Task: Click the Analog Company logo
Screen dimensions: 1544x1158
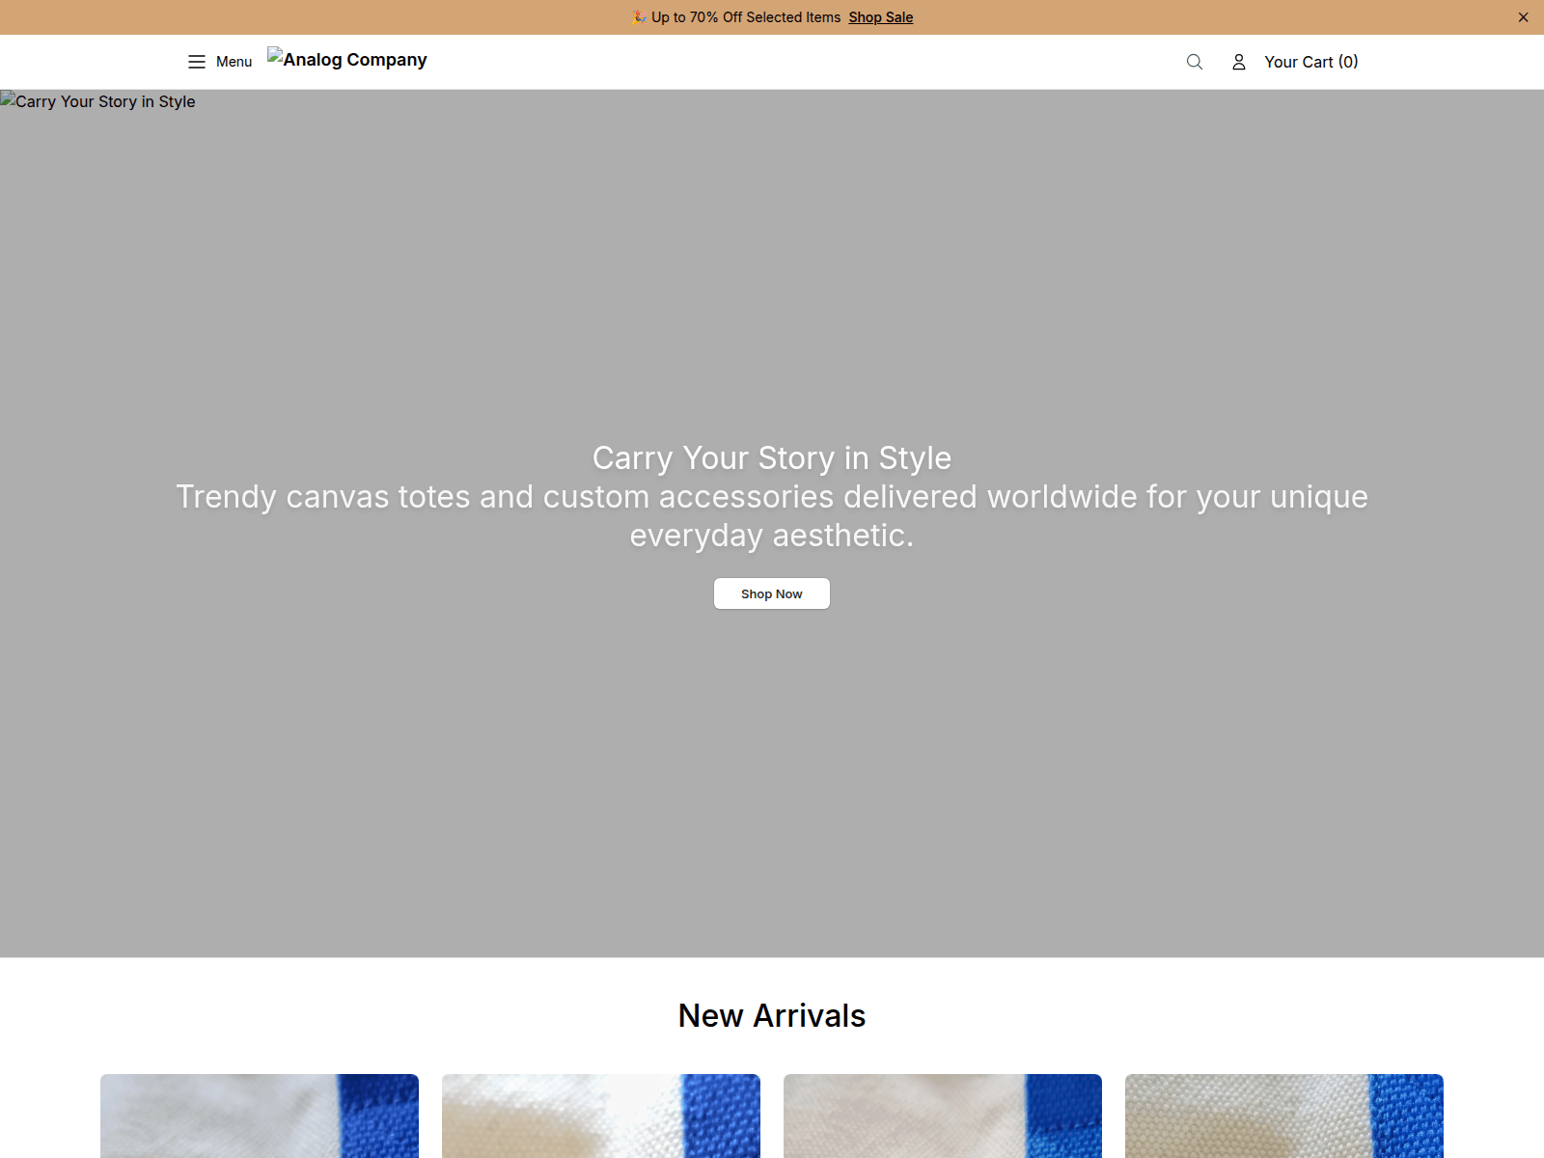Action: tap(347, 59)
